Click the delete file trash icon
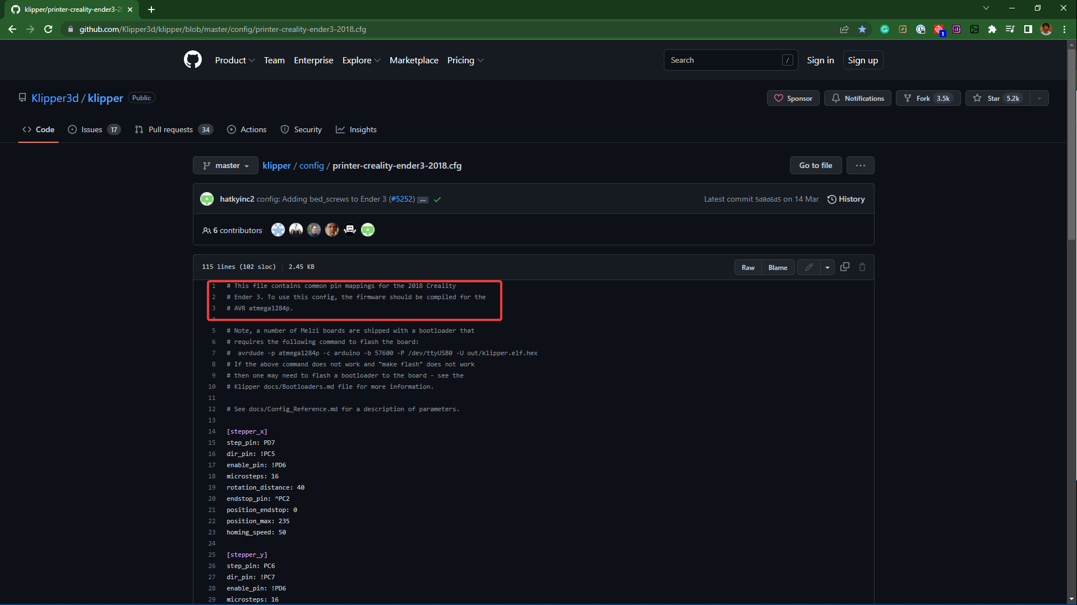 pyautogui.click(x=862, y=267)
